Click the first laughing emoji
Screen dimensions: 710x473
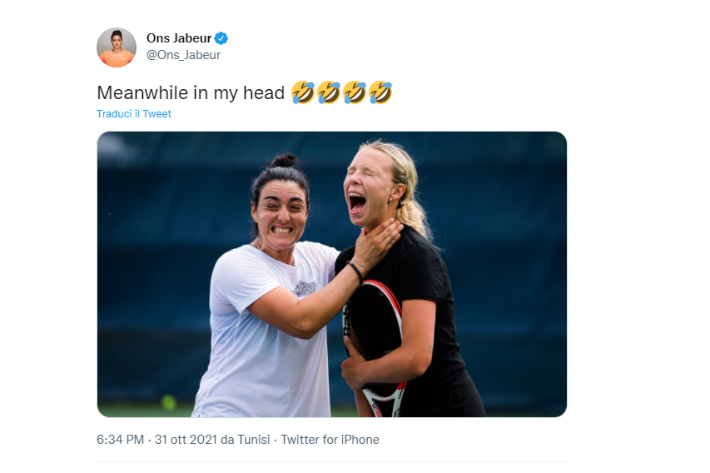303,92
